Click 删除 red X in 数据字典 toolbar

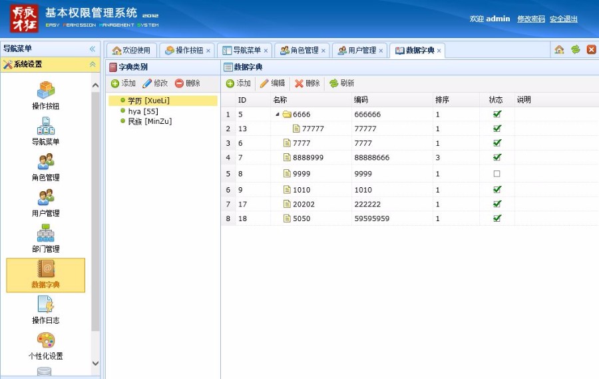click(x=307, y=83)
